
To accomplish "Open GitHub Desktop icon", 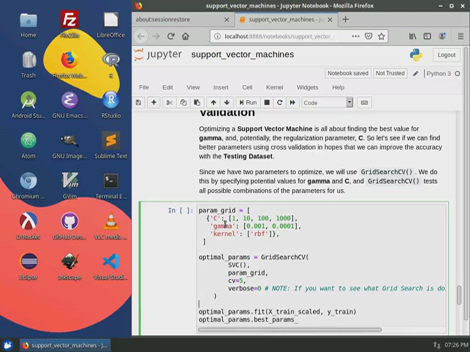I will (x=70, y=226).
